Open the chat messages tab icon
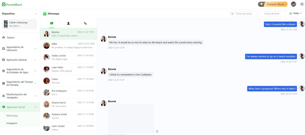305x135 pixels. 52,23
